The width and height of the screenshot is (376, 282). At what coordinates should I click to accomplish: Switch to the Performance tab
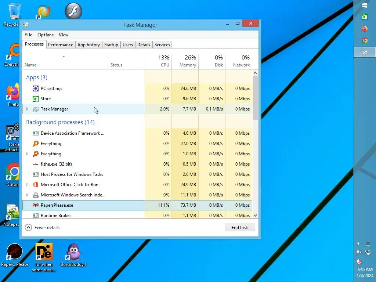coord(61,44)
